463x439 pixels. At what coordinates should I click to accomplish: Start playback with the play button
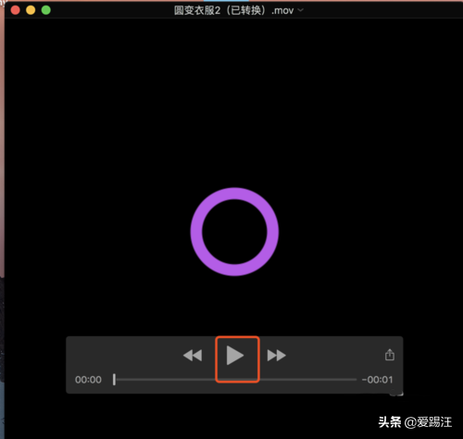[235, 356]
